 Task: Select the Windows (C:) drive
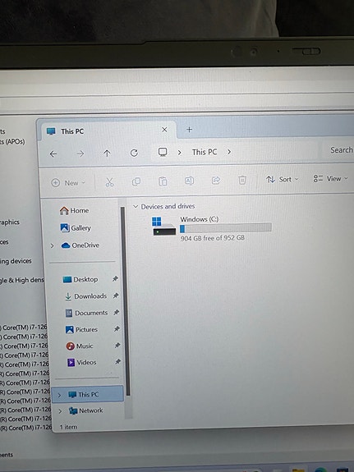(212, 228)
